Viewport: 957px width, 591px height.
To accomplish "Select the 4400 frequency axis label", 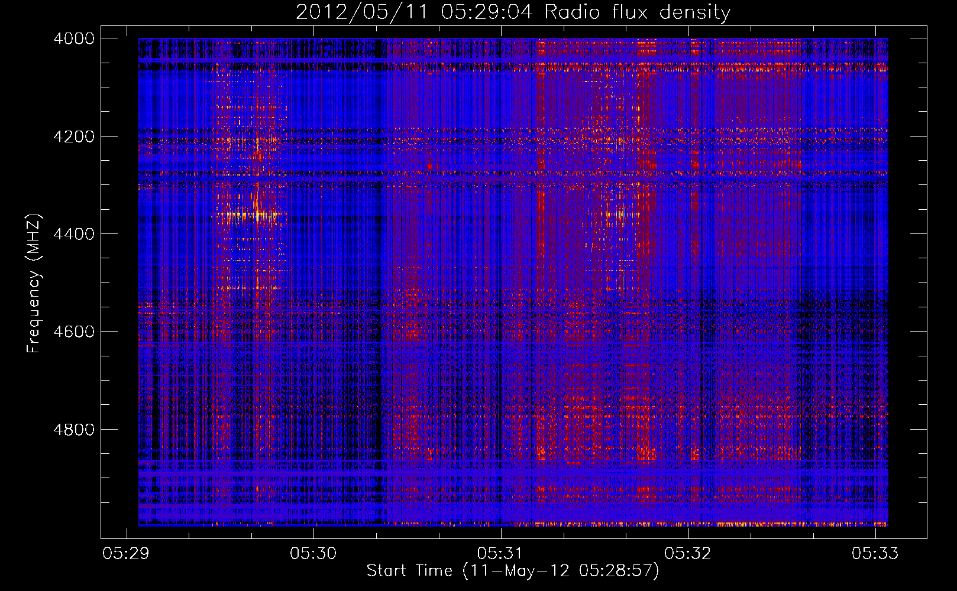I will [74, 234].
